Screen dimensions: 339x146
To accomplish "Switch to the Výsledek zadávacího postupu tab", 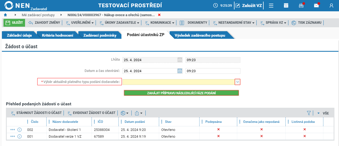I will tap(200, 35).
